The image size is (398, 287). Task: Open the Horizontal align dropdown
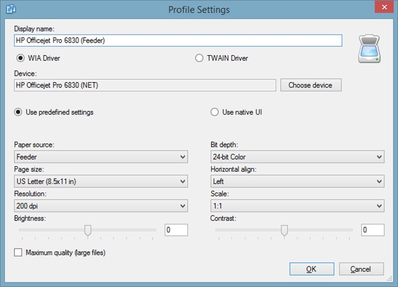[297, 181]
